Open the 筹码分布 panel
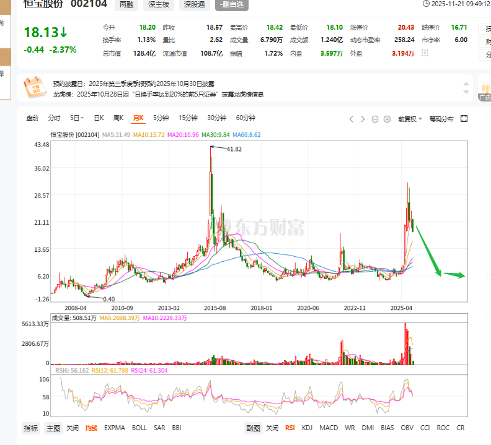Image resolution: width=491 pixels, height=445 pixels. 441,119
